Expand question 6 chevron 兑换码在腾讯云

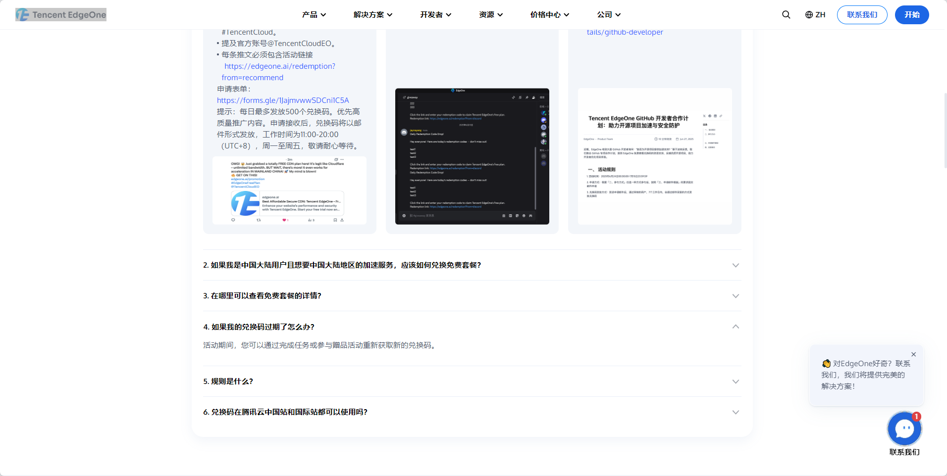pos(736,412)
